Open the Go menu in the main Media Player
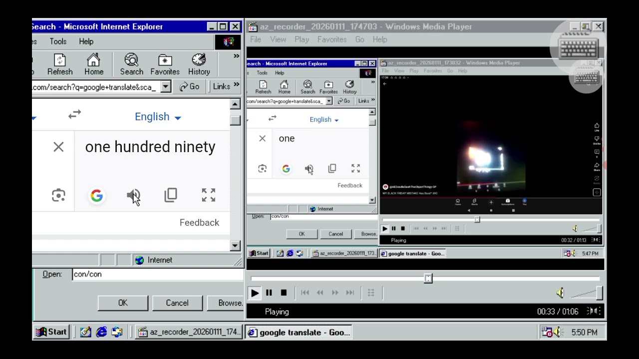This screenshot has height=359, width=639. [359, 39]
